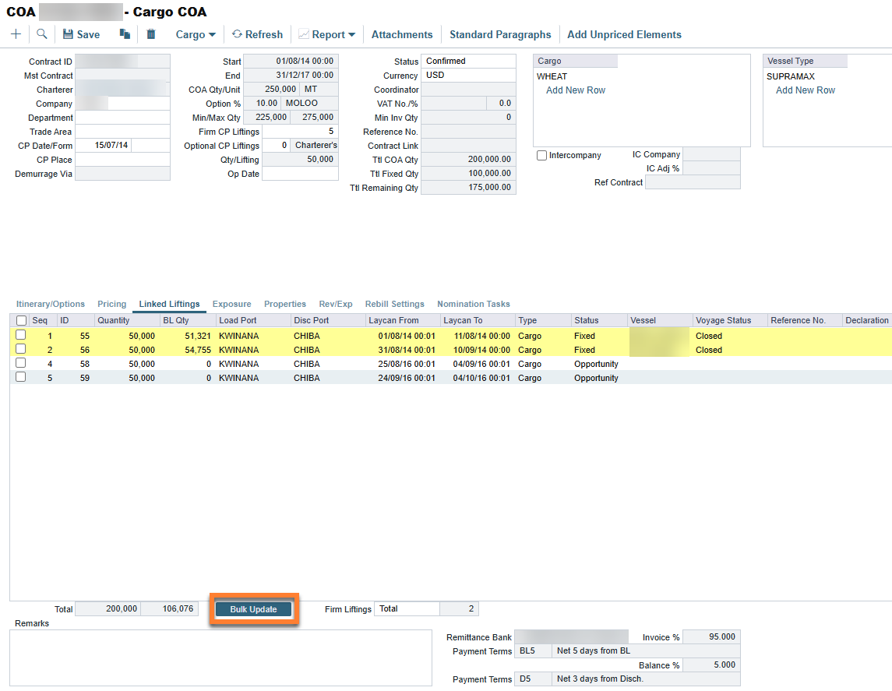Click the Save disk icon
Screen dimensions: 892x691
[68, 34]
